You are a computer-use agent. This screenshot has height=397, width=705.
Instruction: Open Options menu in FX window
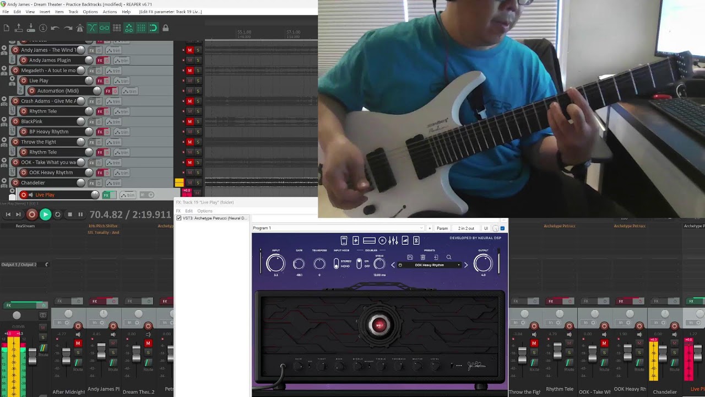tap(205, 211)
